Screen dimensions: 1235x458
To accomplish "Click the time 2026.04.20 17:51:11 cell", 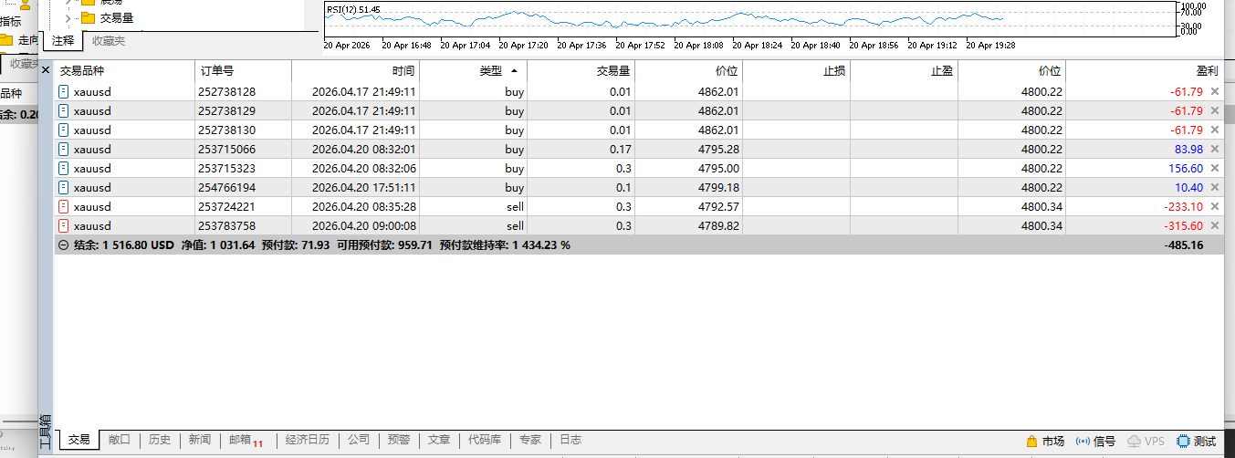I will click(x=356, y=187).
